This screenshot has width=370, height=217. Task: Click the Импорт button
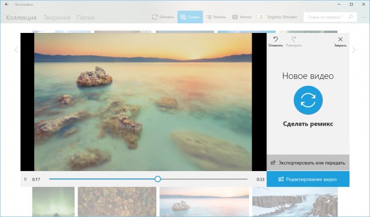242,17
